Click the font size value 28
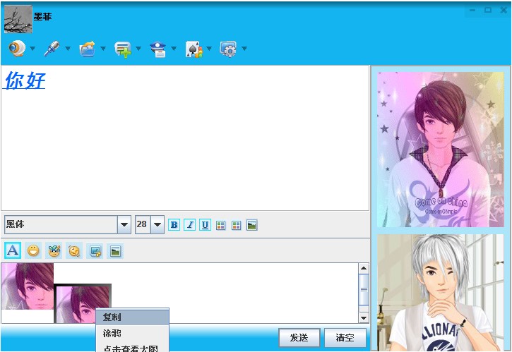Viewport: 512px width, 352px height. [143, 224]
